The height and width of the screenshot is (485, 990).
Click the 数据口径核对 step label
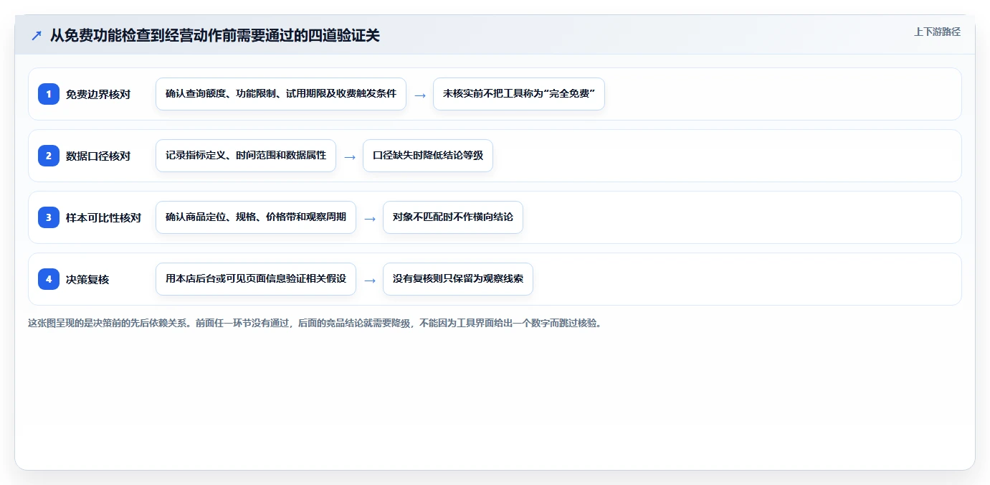[x=98, y=156]
